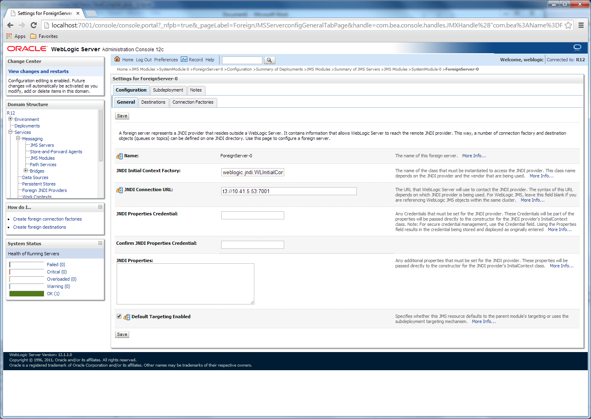Expand the Environment tree node

click(x=10, y=119)
